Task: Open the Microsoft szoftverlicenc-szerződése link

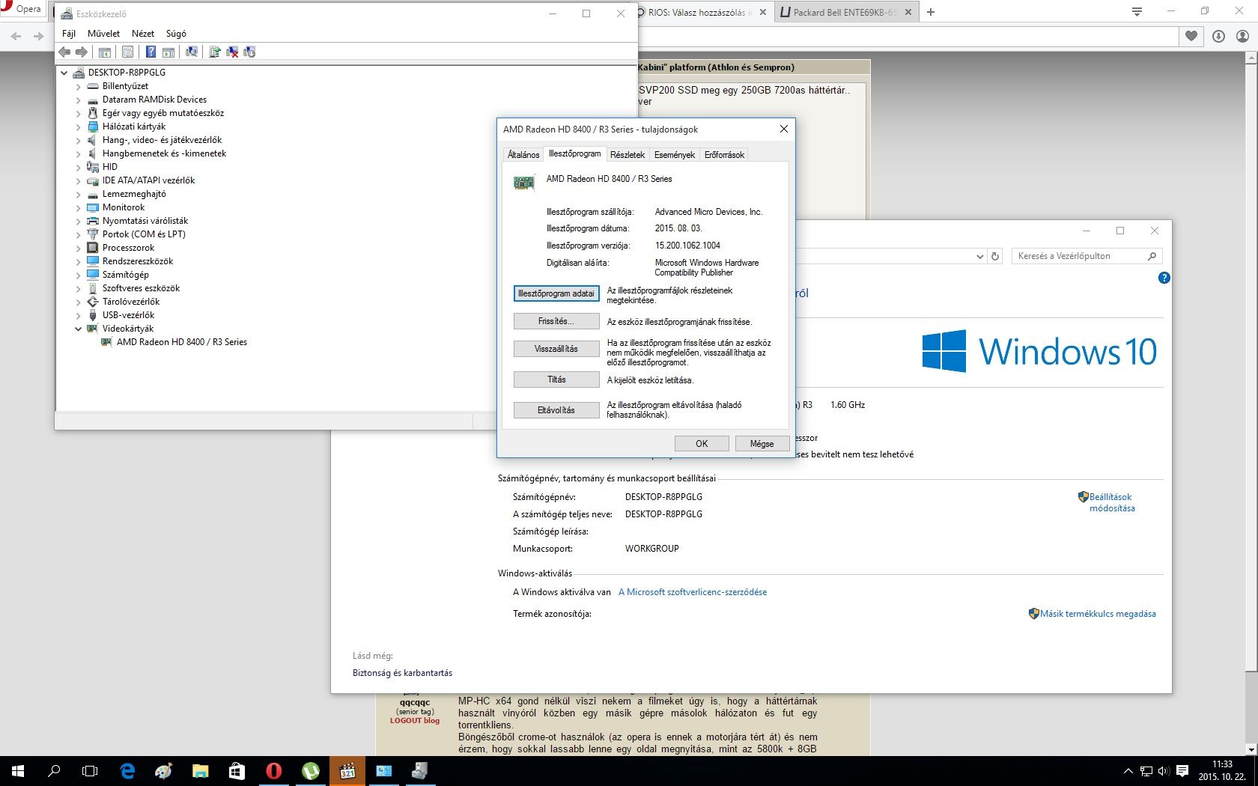Action: click(693, 592)
